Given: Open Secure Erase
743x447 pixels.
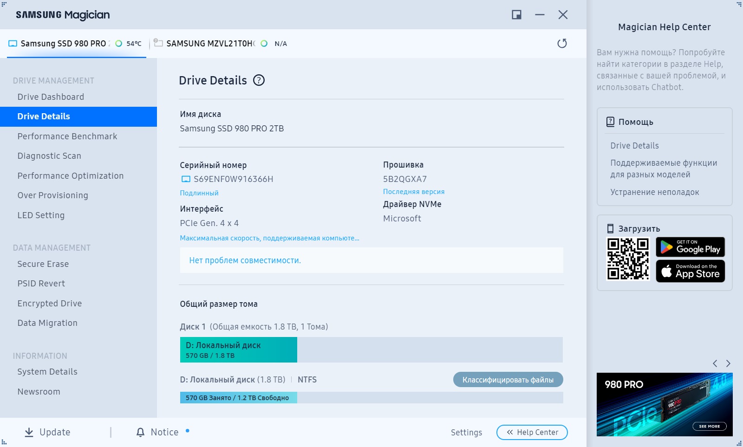Looking at the screenshot, I should pos(43,264).
